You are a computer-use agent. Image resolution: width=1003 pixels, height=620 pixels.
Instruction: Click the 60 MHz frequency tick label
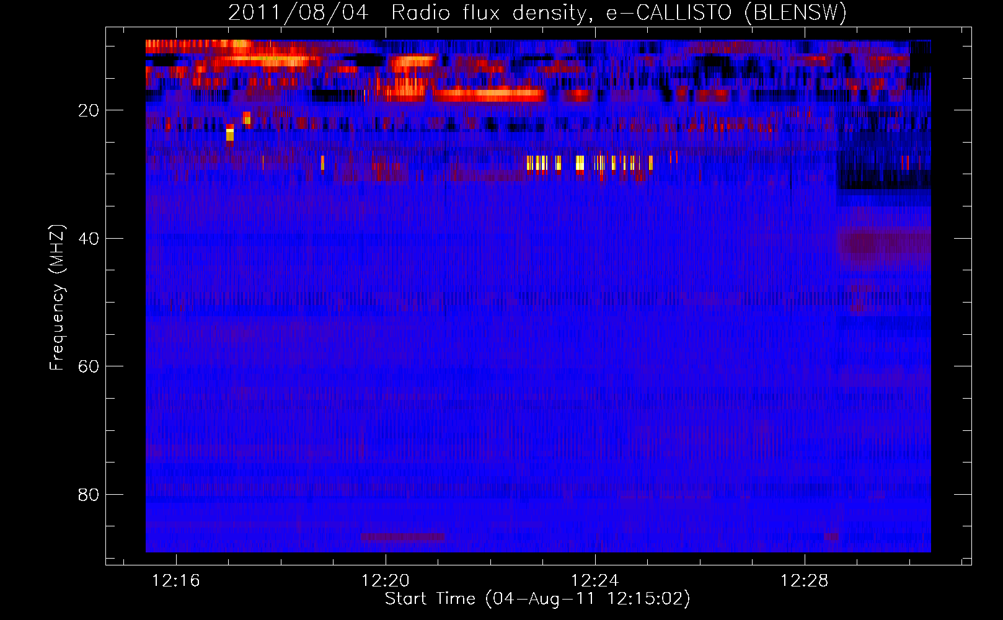point(89,366)
